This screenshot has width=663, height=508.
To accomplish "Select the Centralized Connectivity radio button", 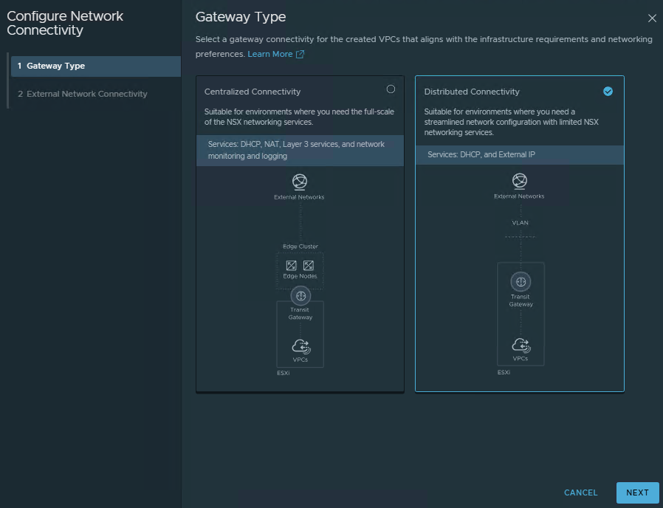I will coord(391,89).
